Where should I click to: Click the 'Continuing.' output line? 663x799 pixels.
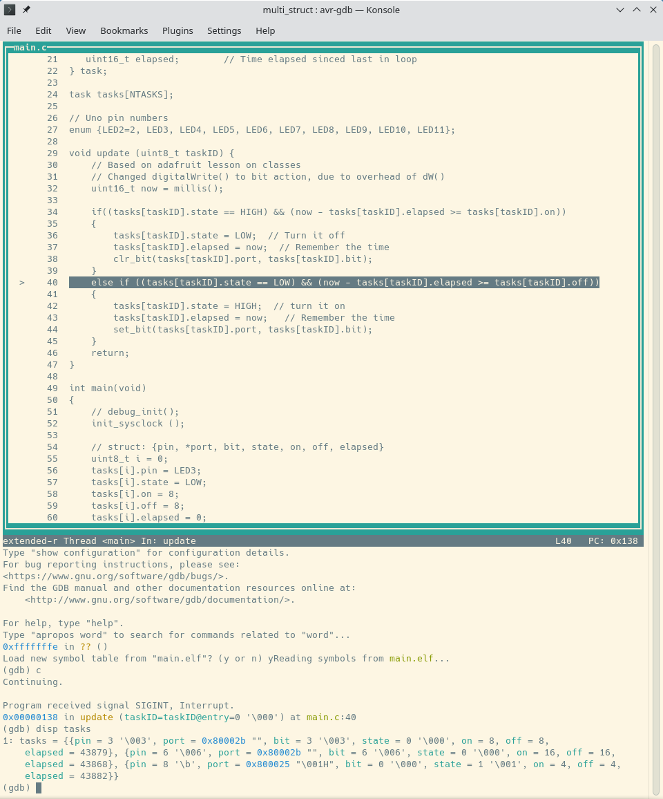pyautogui.click(x=33, y=681)
